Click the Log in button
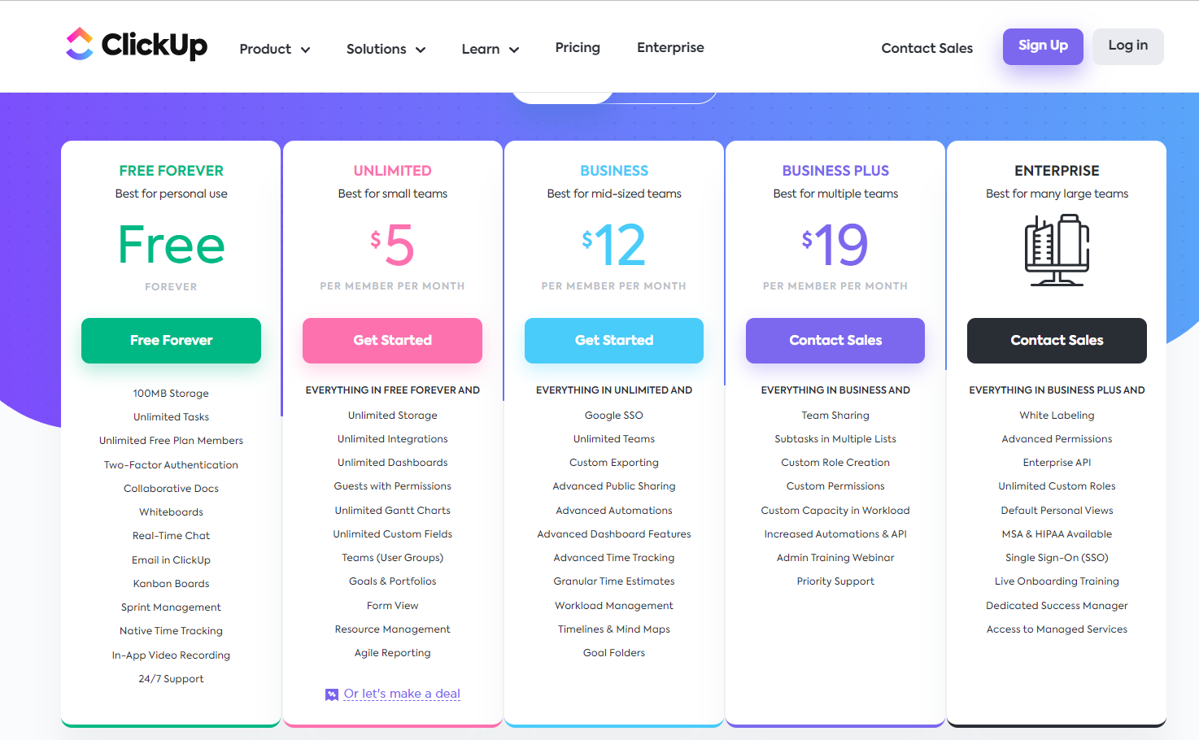1199x740 pixels. tap(1127, 46)
